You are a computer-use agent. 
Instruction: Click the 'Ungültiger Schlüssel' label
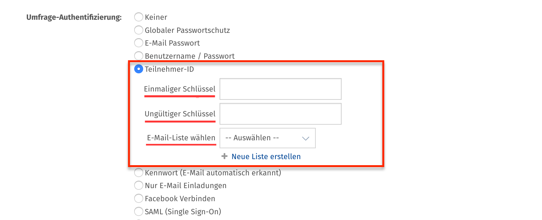[x=180, y=114]
